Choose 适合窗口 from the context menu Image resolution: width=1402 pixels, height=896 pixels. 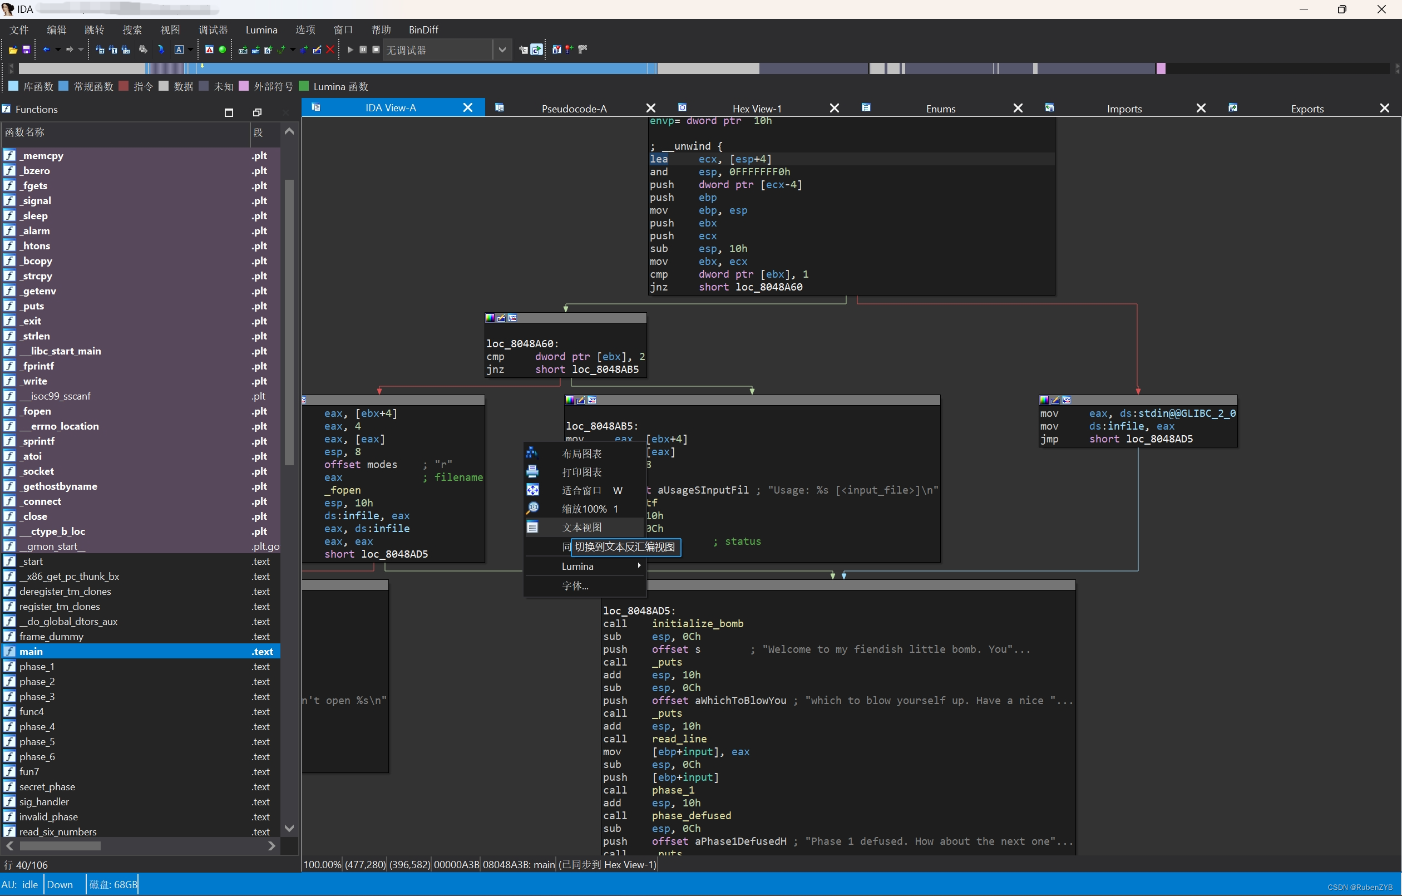point(582,490)
